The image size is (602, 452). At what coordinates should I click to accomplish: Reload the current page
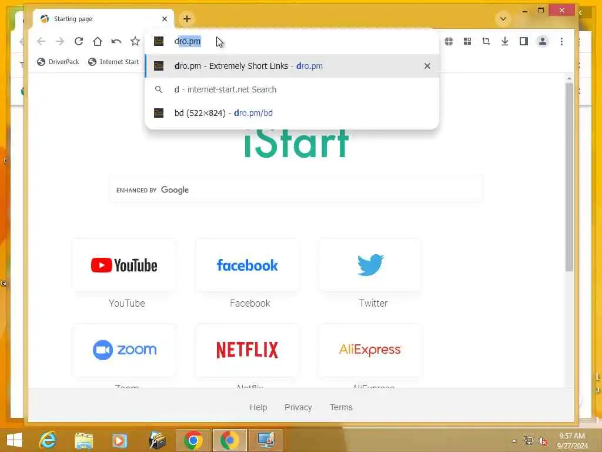click(x=79, y=41)
